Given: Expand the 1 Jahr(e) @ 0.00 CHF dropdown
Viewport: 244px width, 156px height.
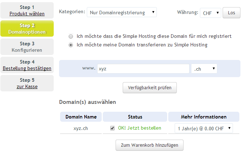Looking at the screenshot, I should click(203, 128).
